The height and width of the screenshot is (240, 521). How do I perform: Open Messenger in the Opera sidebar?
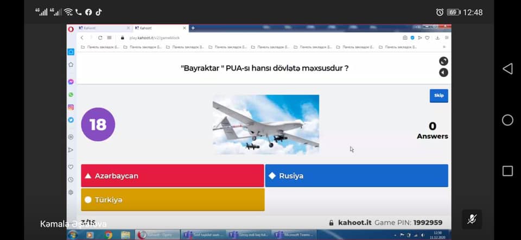(71, 82)
